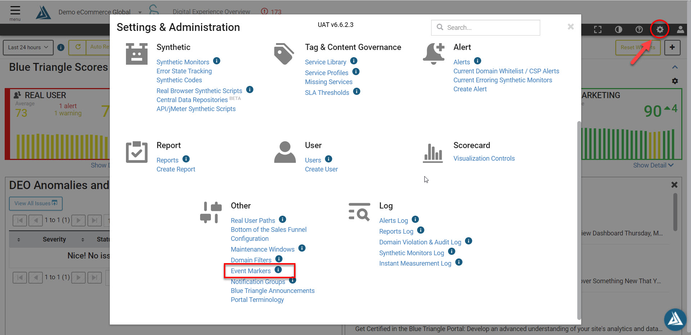Click the Blue Triangle logo in header
Image resolution: width=691 pixels, height=335 pixels.
coord(44,13)
